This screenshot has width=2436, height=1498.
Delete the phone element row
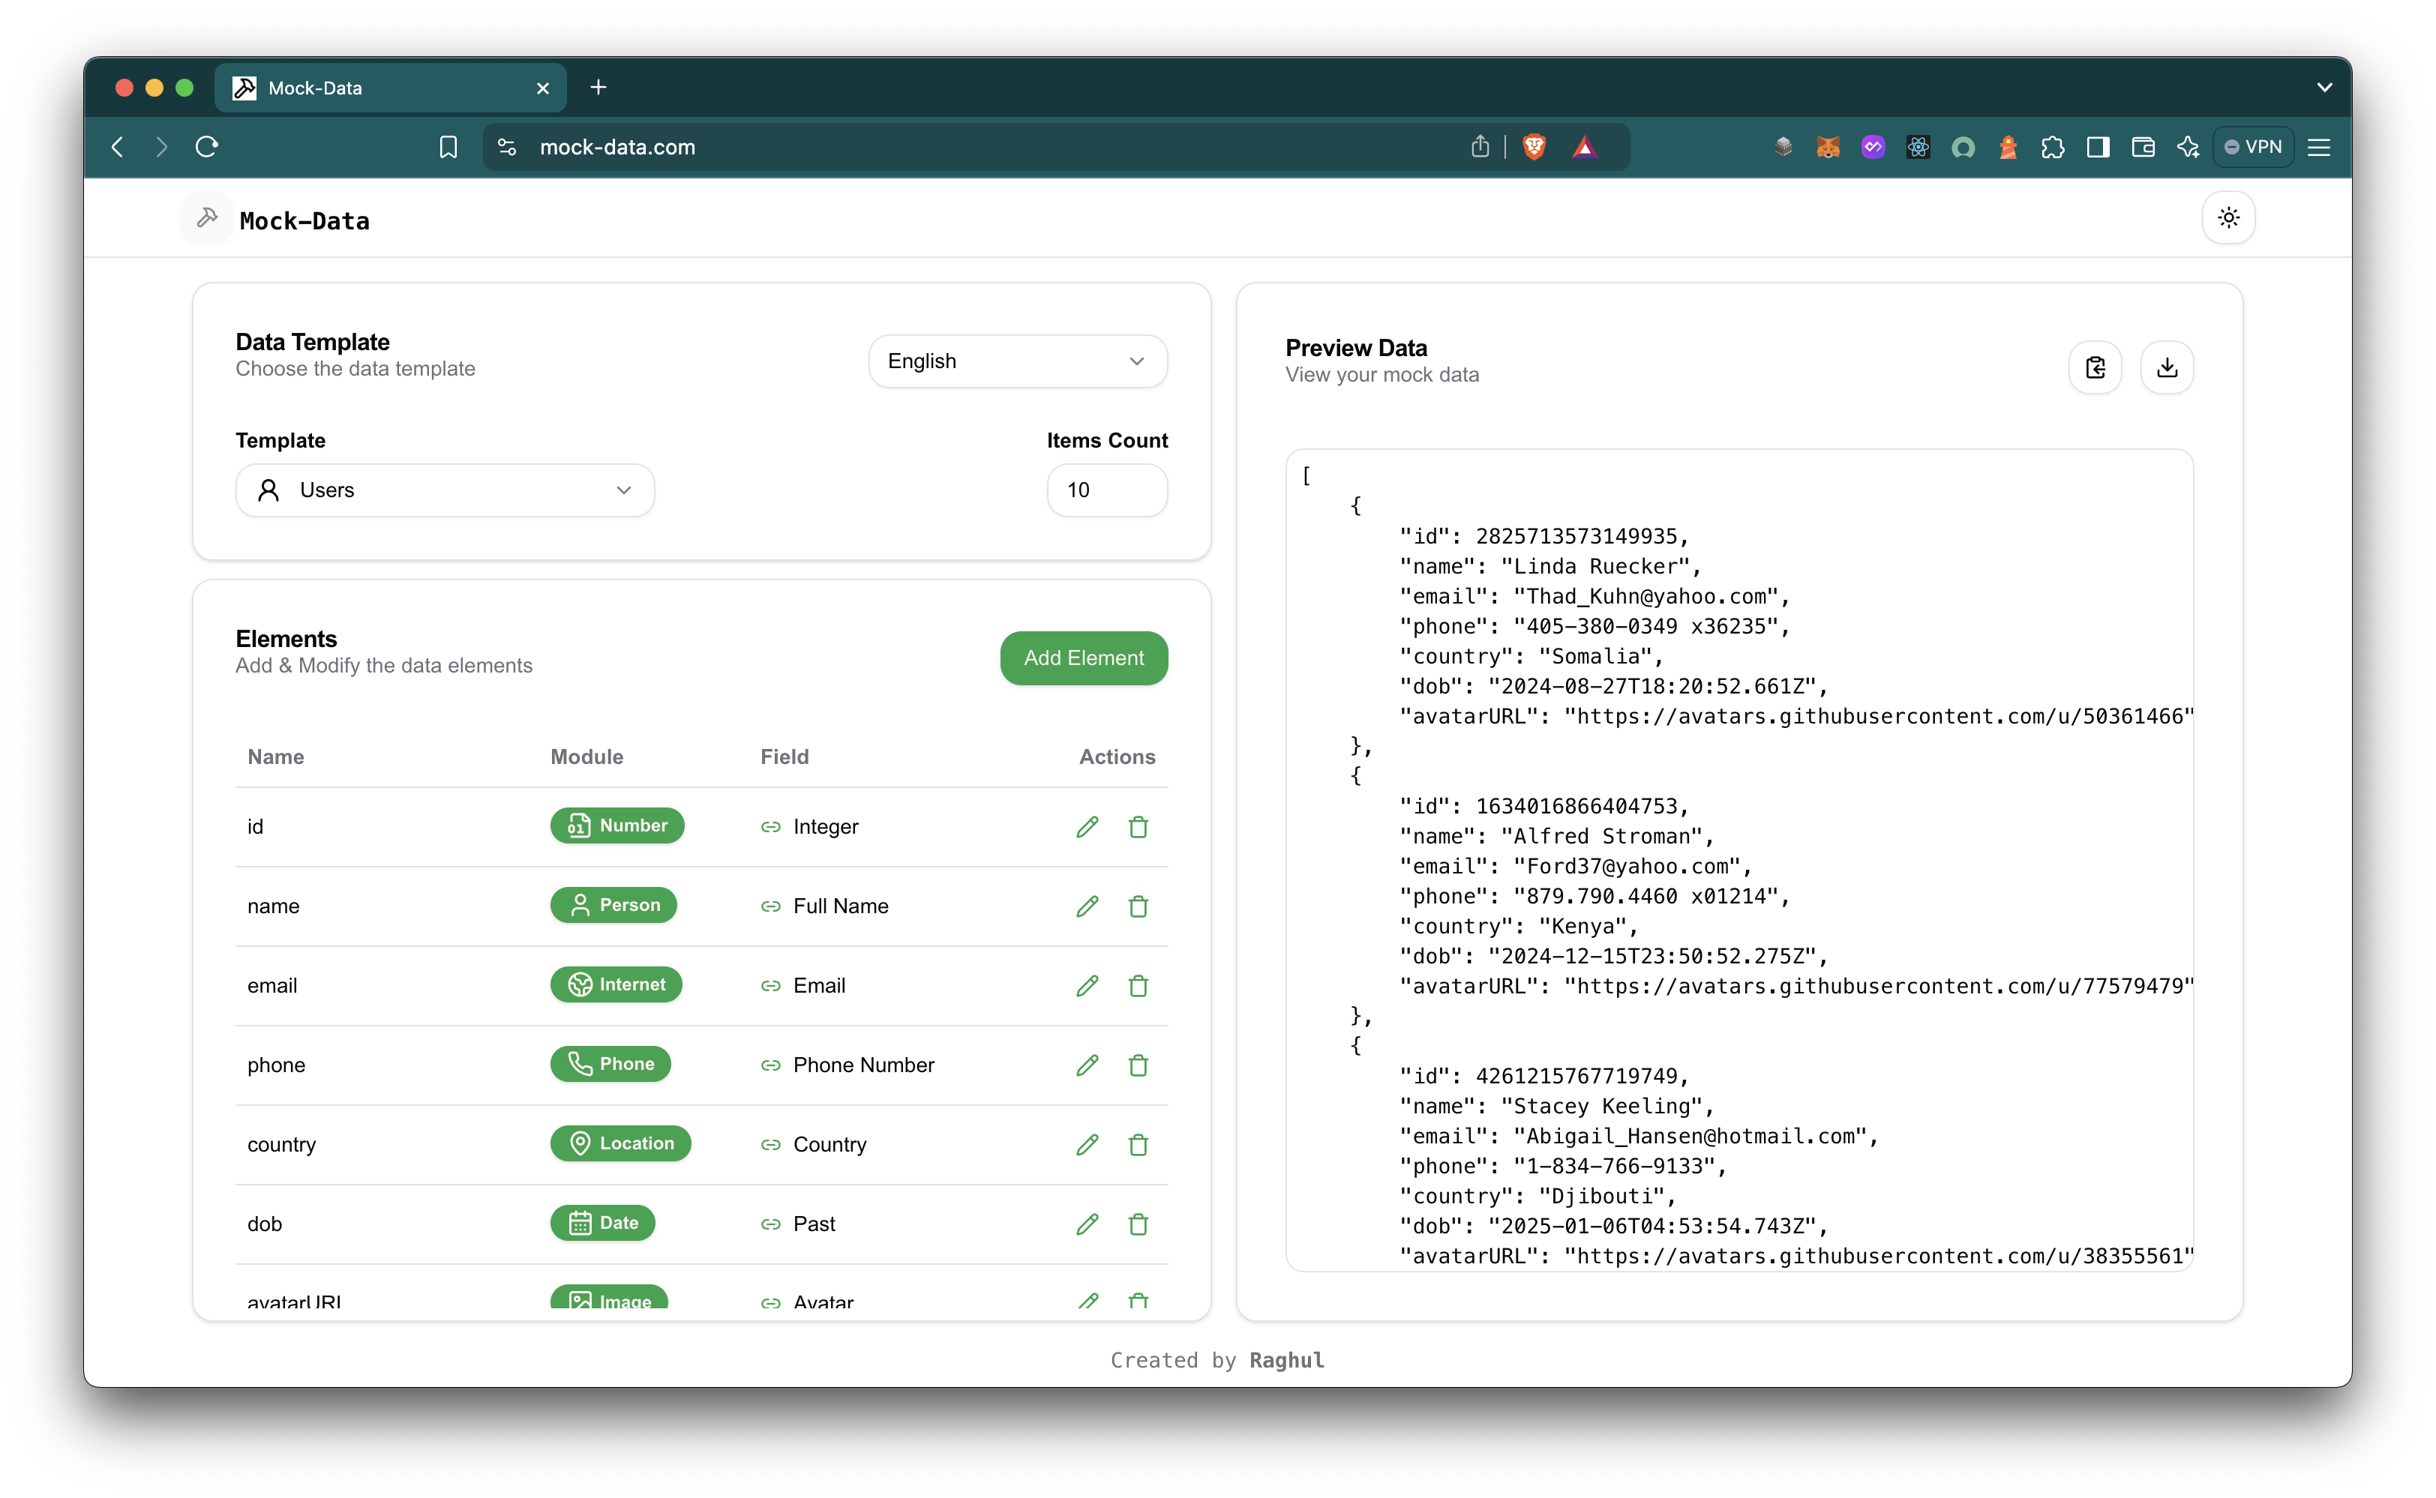tap(1138, 1065)
